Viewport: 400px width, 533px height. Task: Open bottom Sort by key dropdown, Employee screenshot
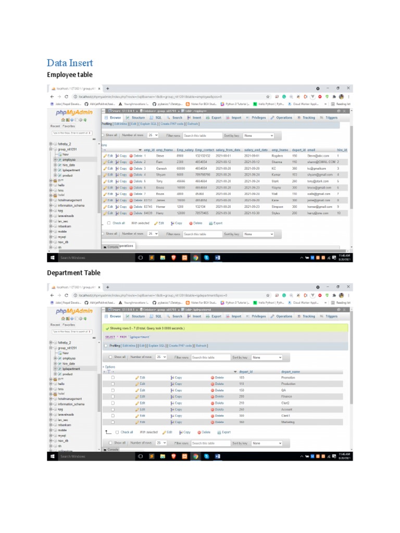click(x=258, y=234)
